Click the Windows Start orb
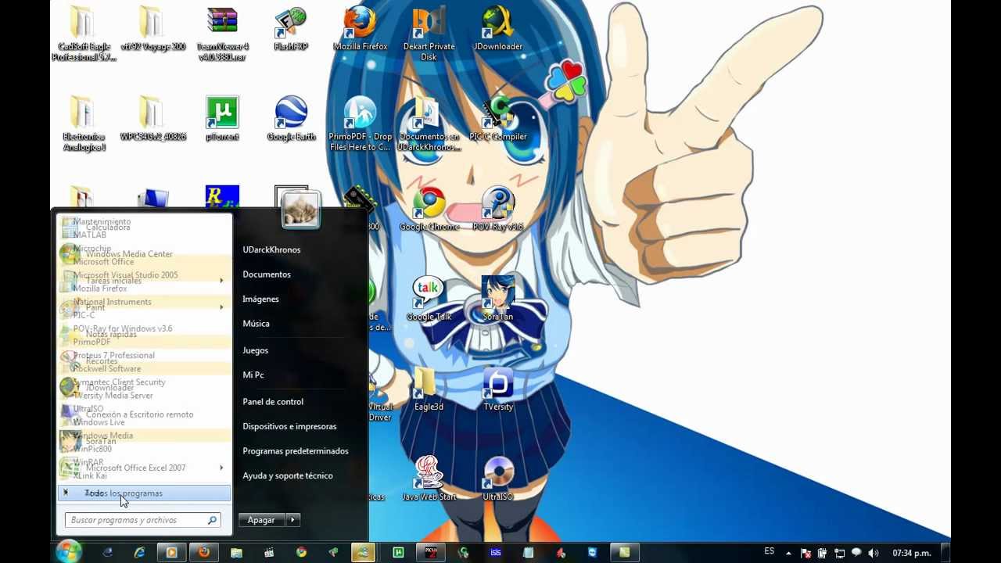The image size is (1001, 563). [x=69, y=551]
